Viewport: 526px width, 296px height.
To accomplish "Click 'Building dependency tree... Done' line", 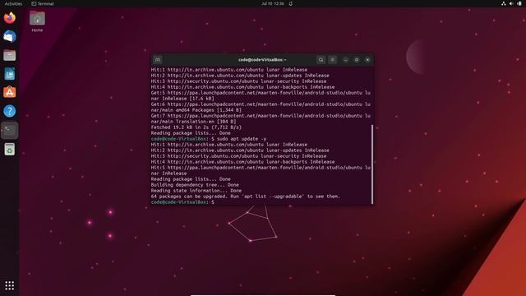I will (x=195, y=184).
